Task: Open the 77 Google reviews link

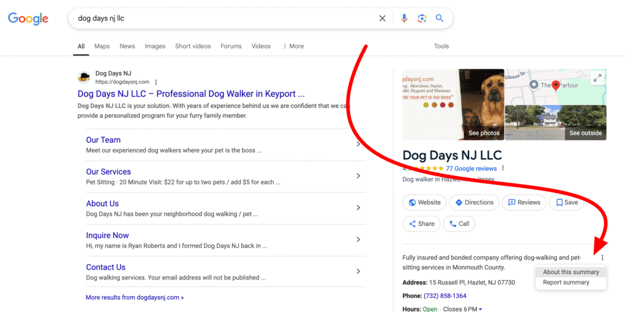Action: tap(471, 169)
